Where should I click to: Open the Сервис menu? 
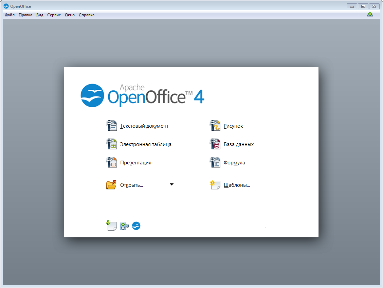pos(54,15)
